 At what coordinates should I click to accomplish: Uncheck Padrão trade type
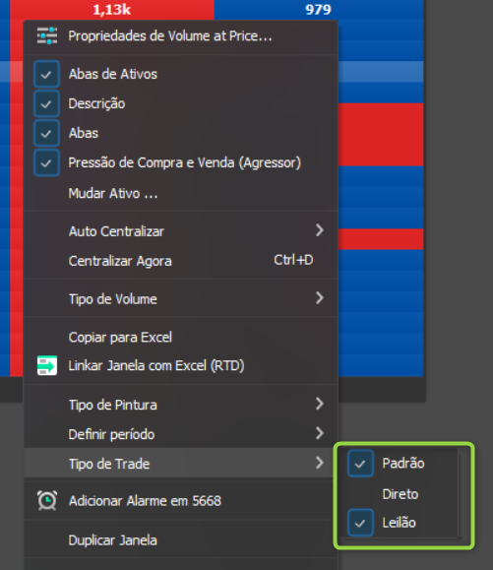[x=360, y=464]
